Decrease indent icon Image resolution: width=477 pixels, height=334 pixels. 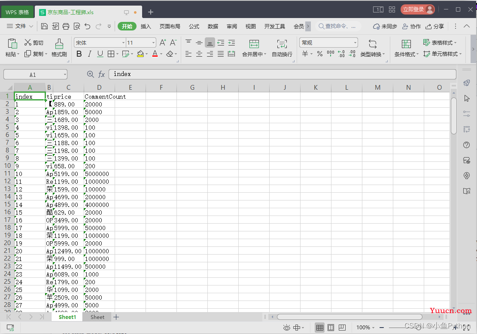click(x=221, y=43)
